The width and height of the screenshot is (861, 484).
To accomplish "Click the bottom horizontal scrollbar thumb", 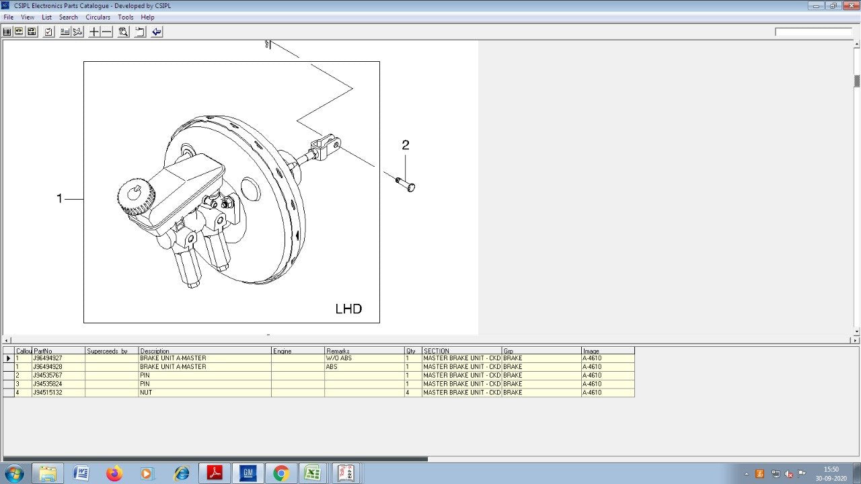I will tap(215, 459).
